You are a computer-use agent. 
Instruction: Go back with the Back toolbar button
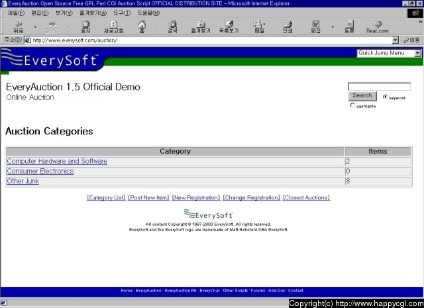(x=19, y=26)
